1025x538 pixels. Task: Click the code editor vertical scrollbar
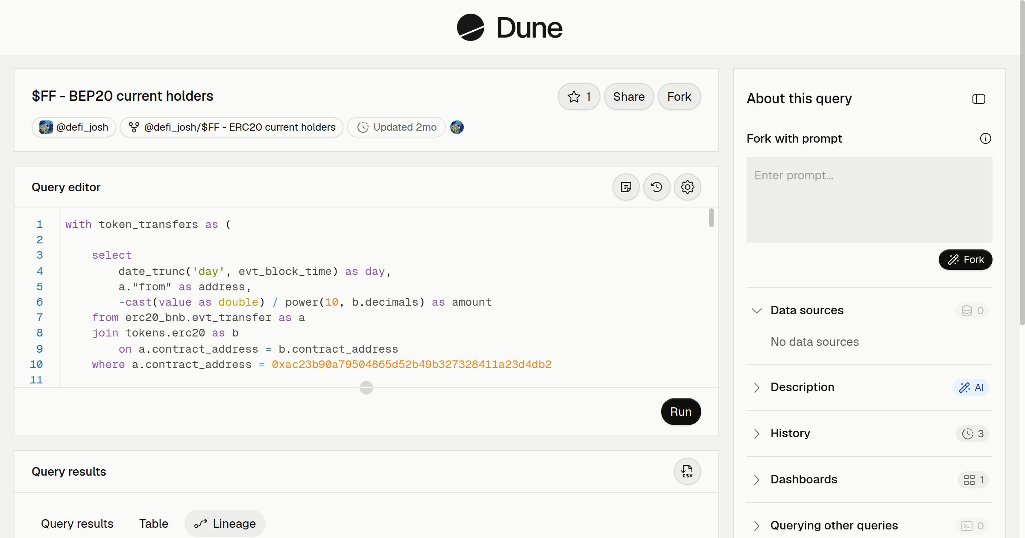pos(711,218)
